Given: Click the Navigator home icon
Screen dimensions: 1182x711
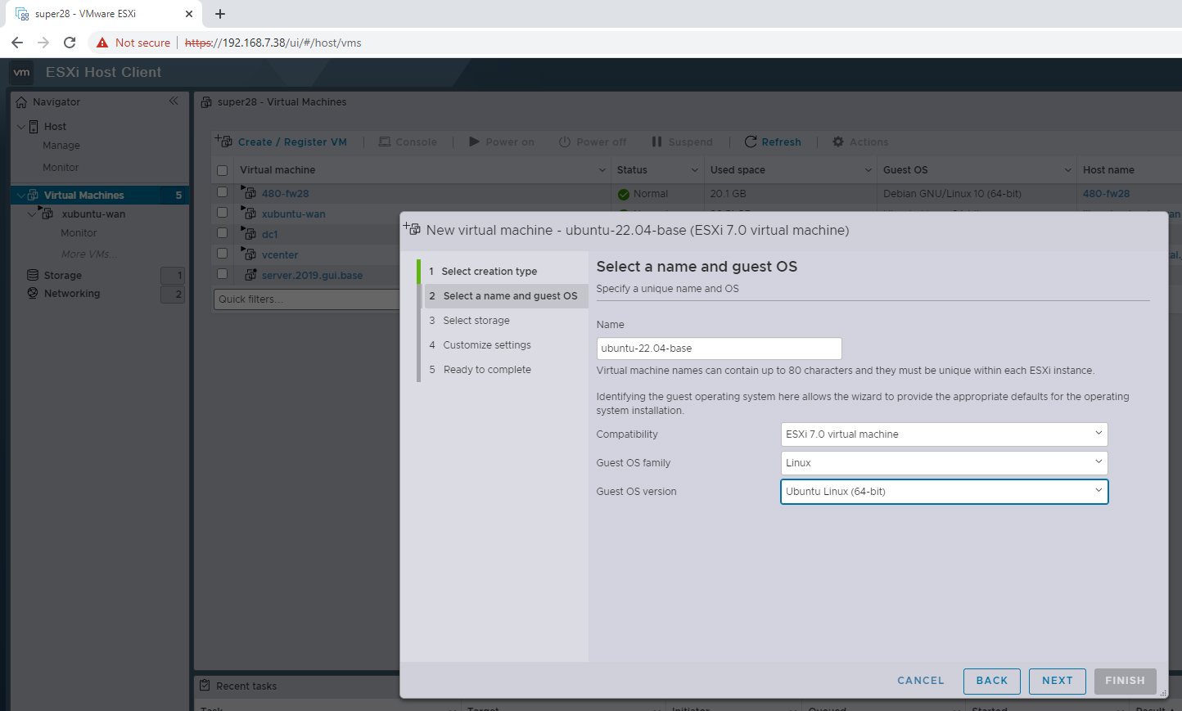Looking at the screenshot, I should pyautogui.click(x=21, y=102).
